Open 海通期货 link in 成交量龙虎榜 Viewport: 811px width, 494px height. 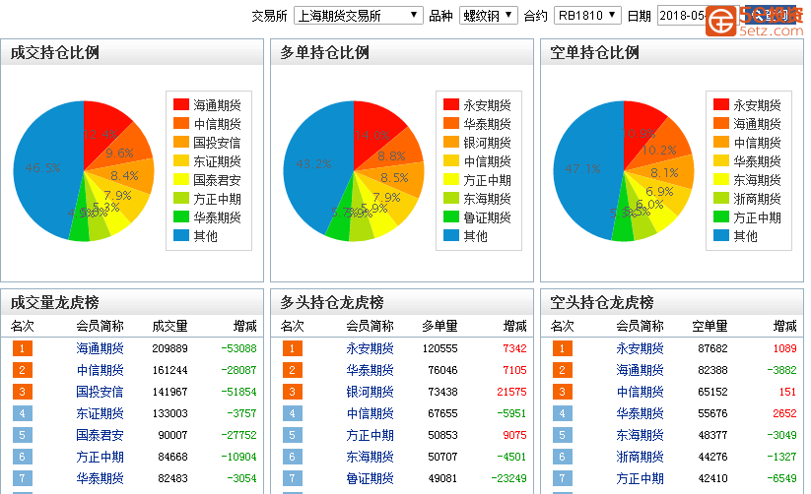pyautogui.click(x=100, y=348)
